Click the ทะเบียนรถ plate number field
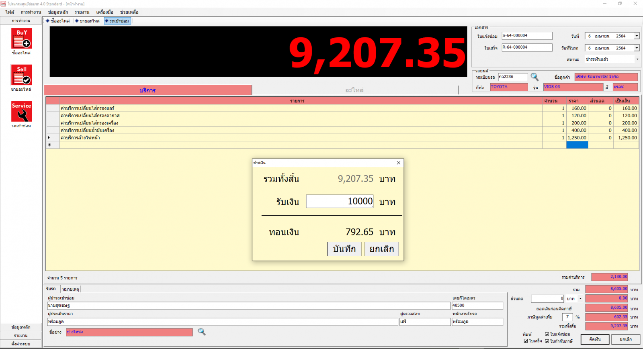 point(513,77)
